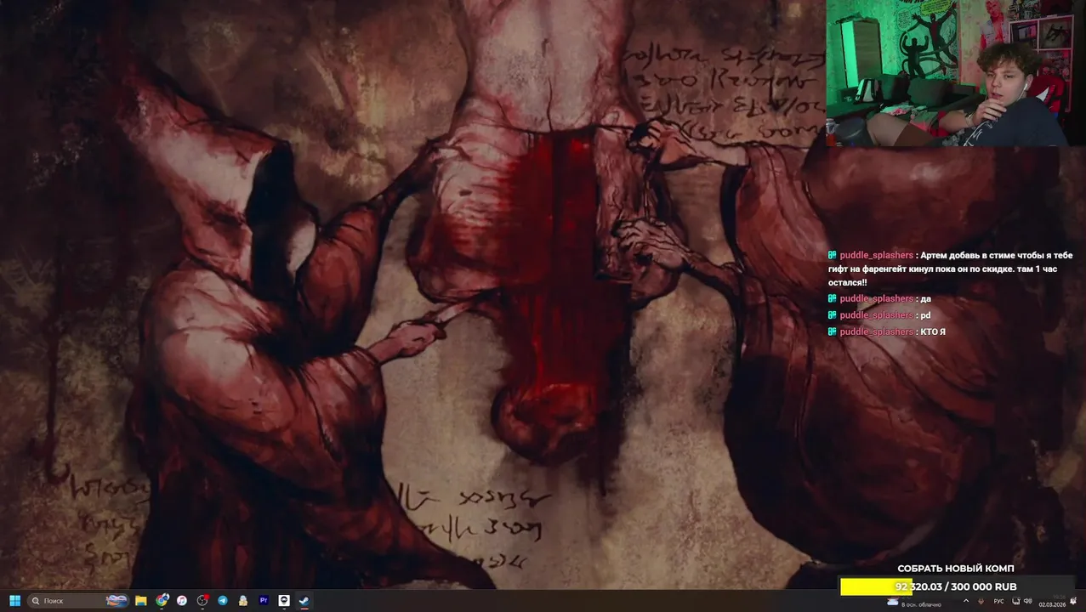1086x612 pixels.
Task: Click the СОБРАТЬ НОВЫЙ КОМП goal title
Action: click(955, 569)
